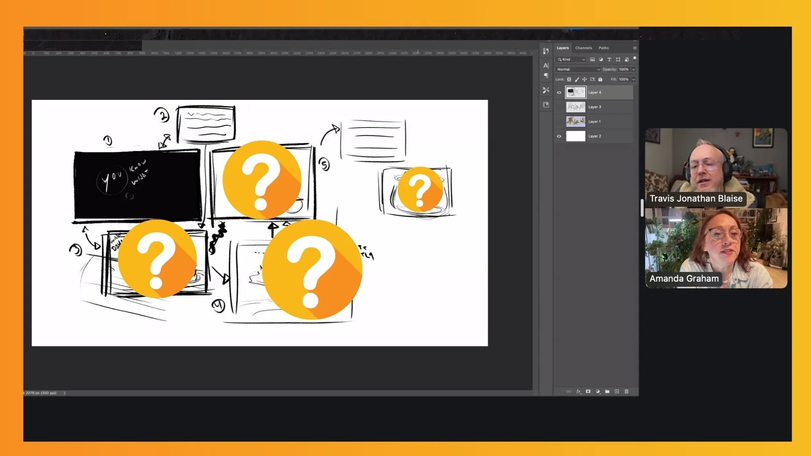Create a new layer group folder
811x456 pixels.
[607, 392]
